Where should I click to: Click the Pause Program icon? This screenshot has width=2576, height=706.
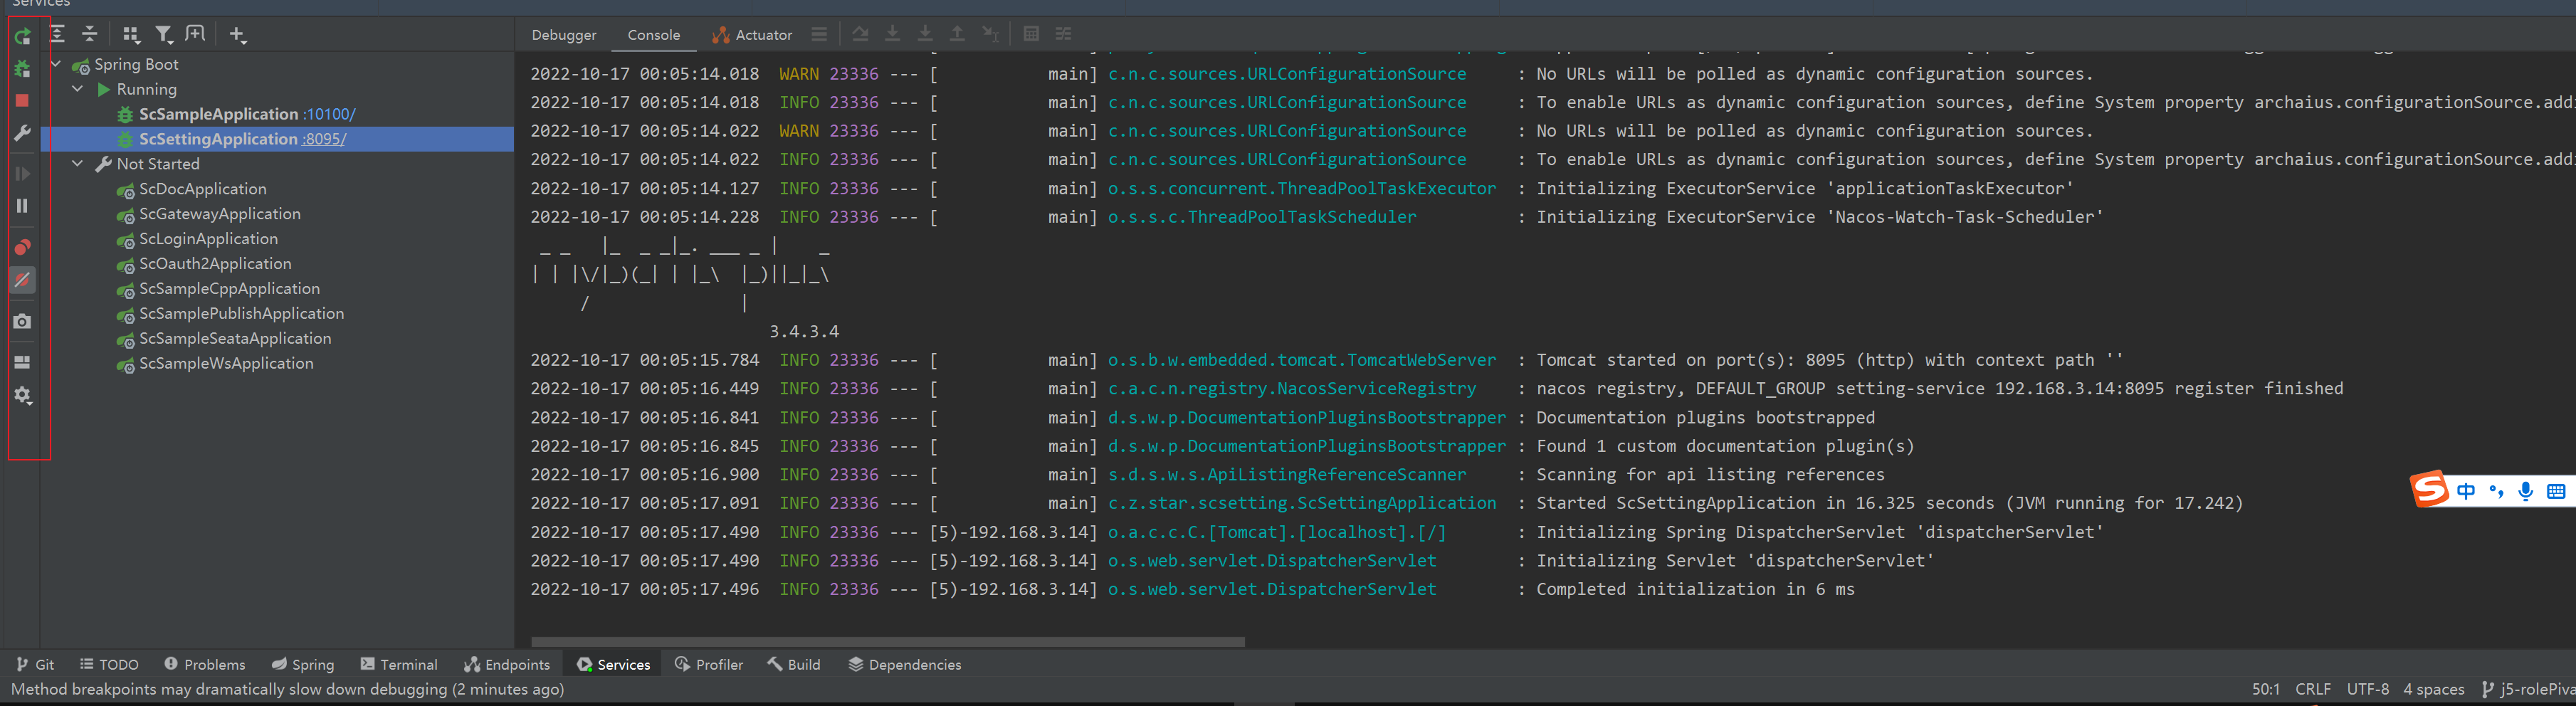pos(22,206)
